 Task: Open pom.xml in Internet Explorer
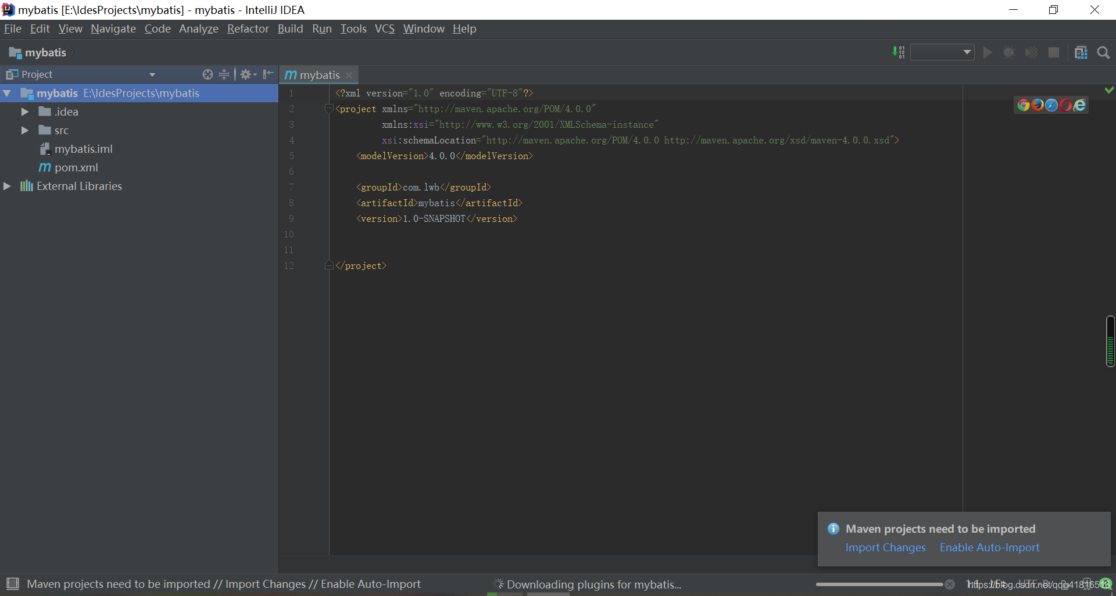[x=1079, y=105]
